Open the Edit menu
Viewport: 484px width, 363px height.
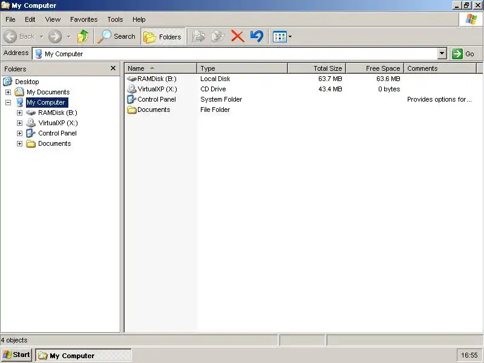tap(30, 19)
